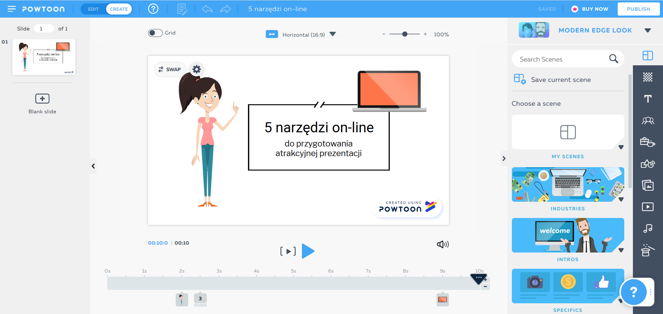Open the Characters library icon
Screen dimensions: 663x314
click(648, 121)
